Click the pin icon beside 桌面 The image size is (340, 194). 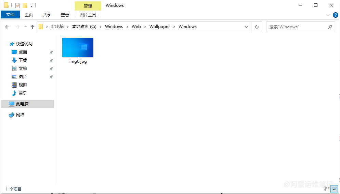click(x=51, y=52)
